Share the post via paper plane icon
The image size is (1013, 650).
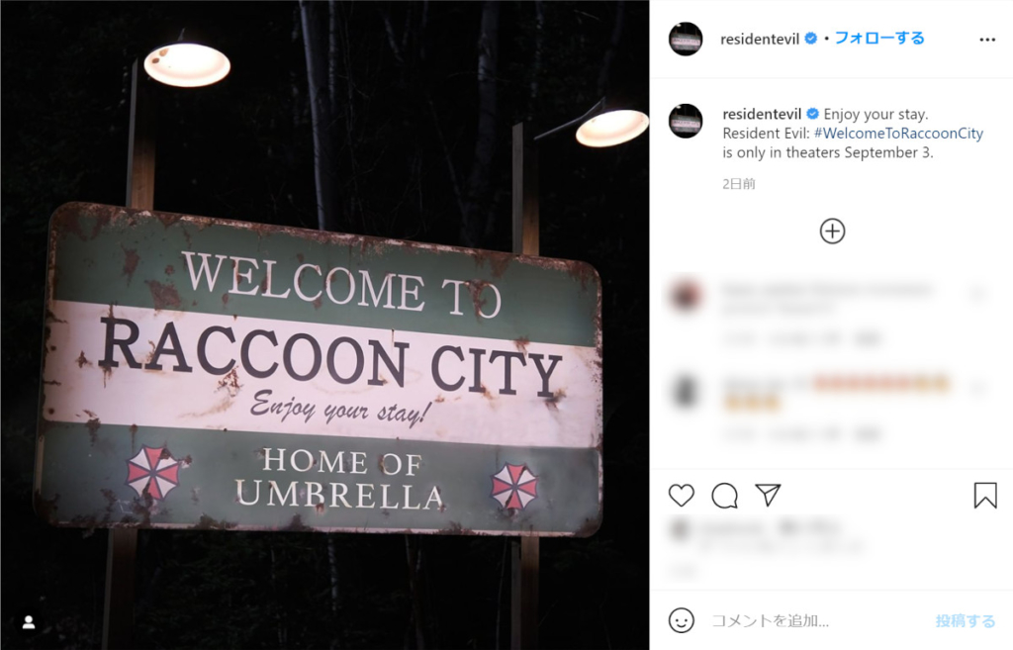coord(768,495)
